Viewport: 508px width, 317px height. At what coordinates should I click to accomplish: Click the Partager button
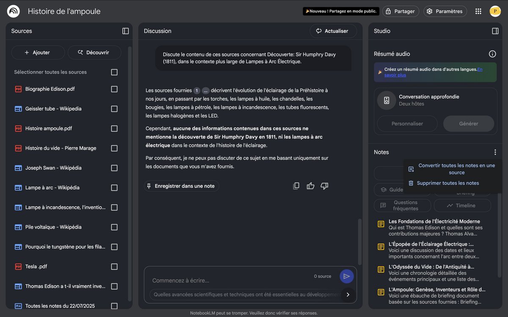click(x=400, y=11)
